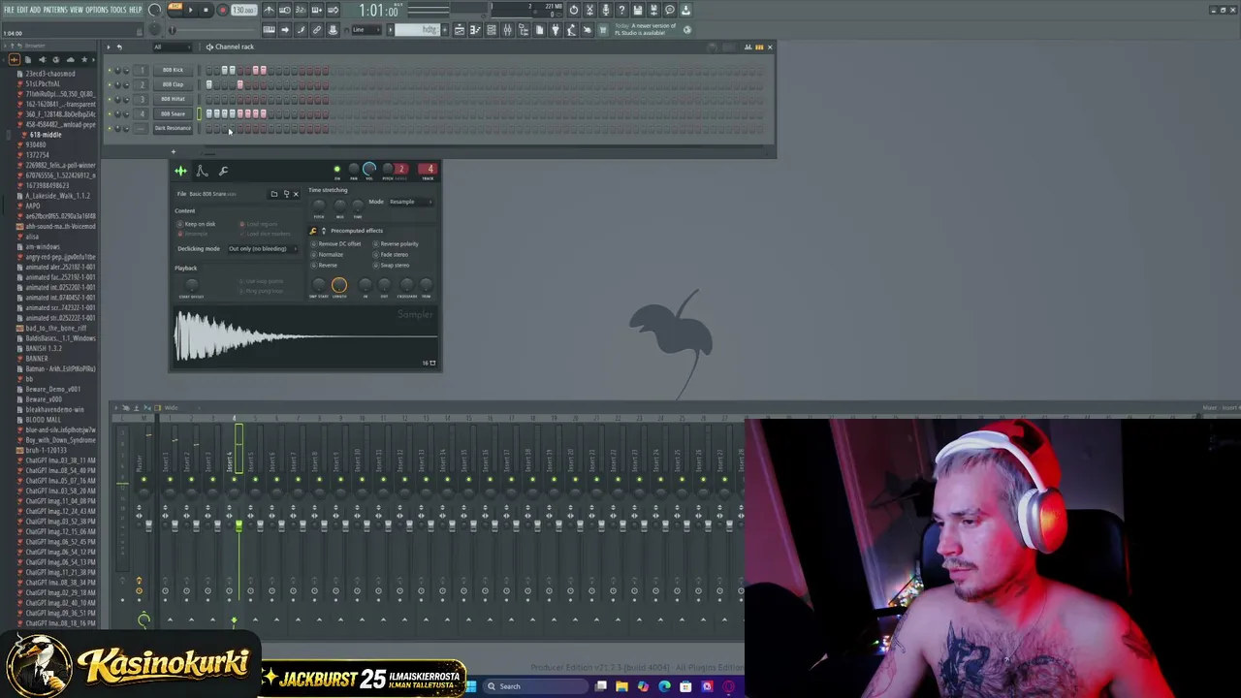Enable the Fade stereo option
Screen dimensions: 1241x698
[x=391, y=254]
